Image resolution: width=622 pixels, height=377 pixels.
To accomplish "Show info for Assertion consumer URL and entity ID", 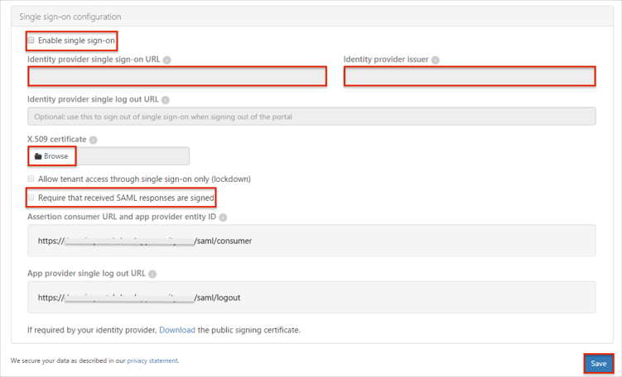I will 224,218.
